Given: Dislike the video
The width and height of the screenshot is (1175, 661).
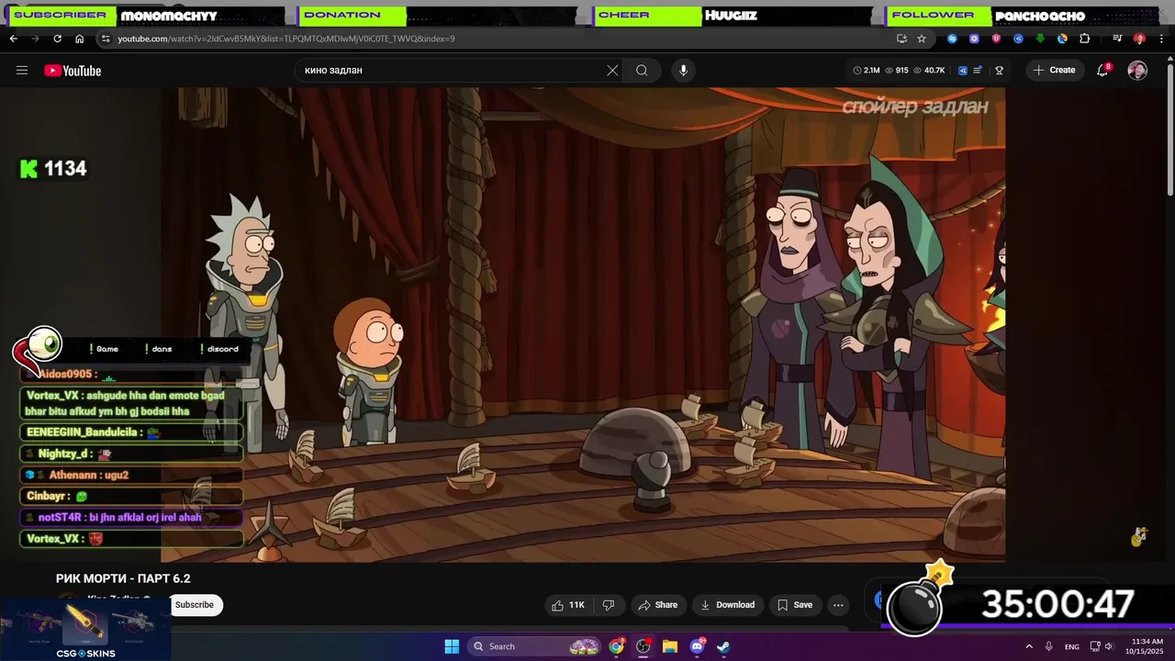Looking at the screenshot, I should point(608,605).
